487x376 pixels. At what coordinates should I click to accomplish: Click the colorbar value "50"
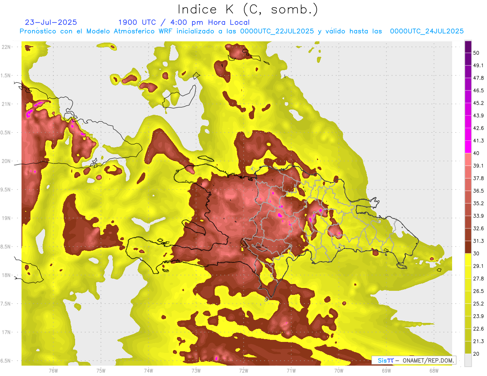476,53
